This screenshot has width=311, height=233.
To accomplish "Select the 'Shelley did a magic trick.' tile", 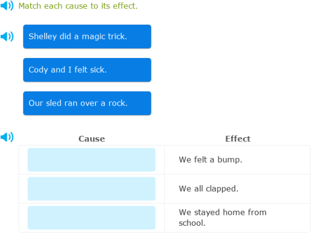I will point(87,37).
